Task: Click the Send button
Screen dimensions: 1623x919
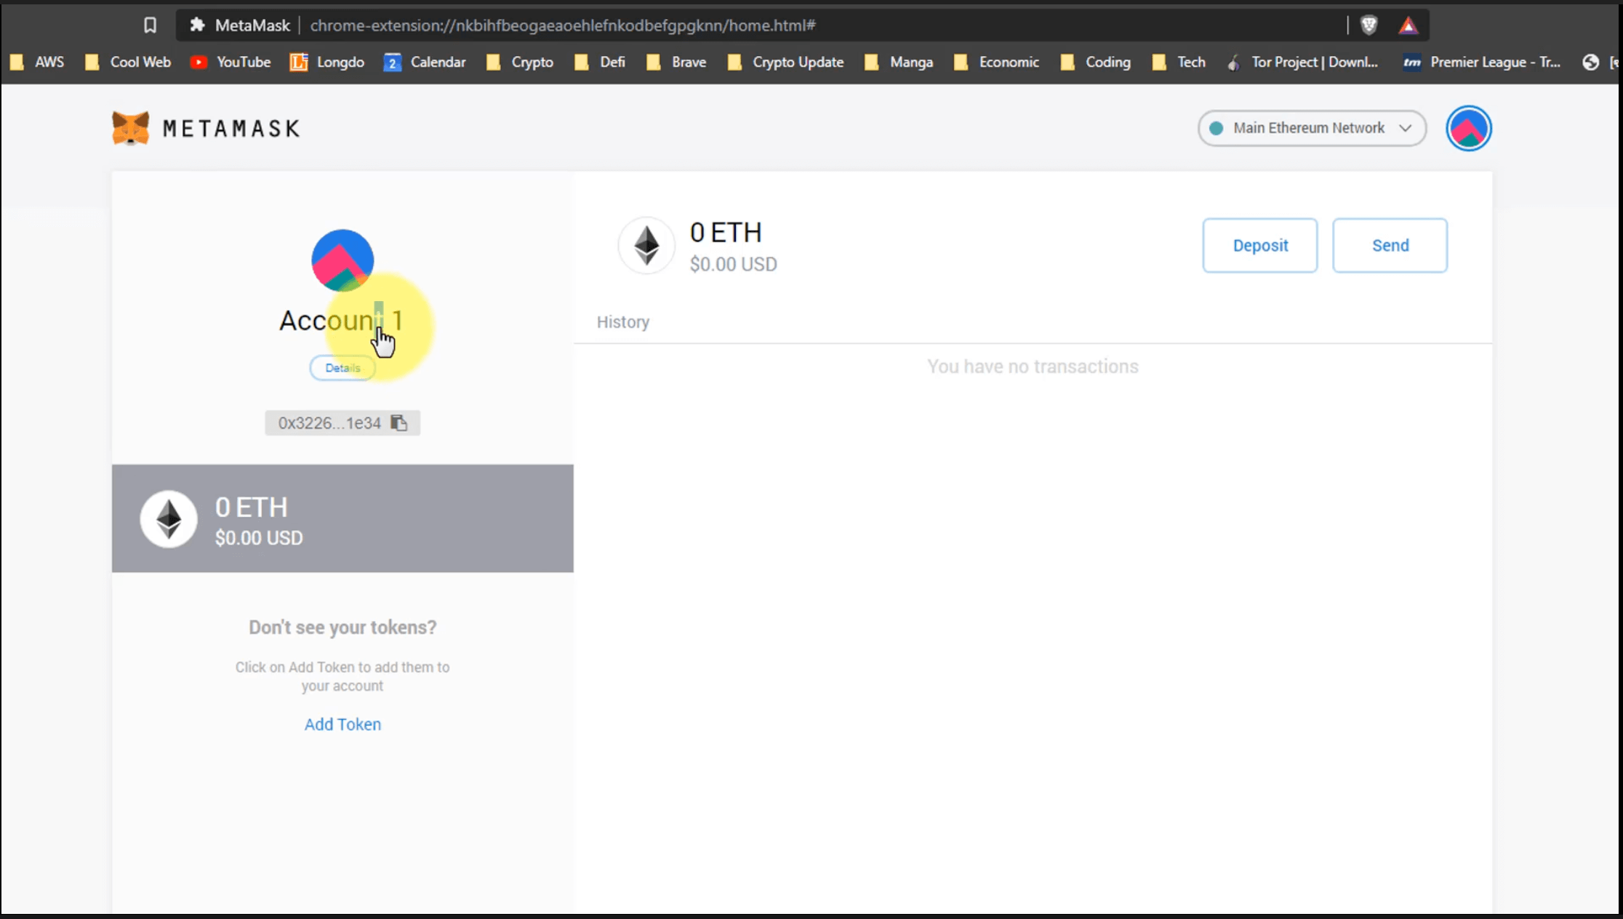Action: [x=1390, y=246]
